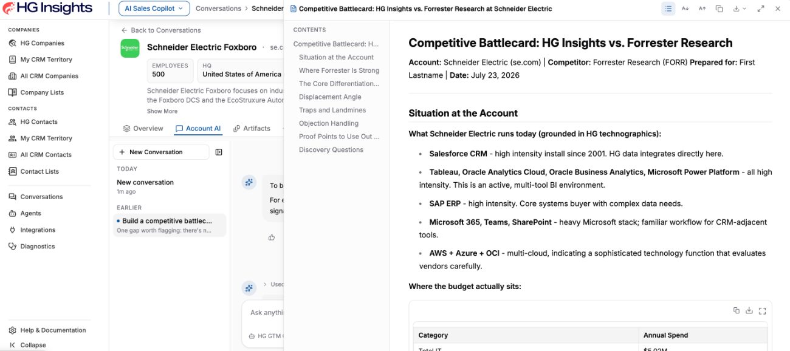Start a New Conversation
The image size is (790, 351).
(161, 152)
